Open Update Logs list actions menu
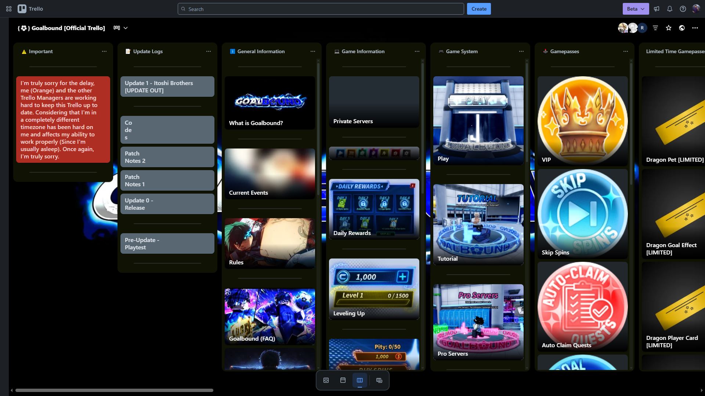Image resolution: width=705 pixels, height=396 pixels. [x=209, y=51]
